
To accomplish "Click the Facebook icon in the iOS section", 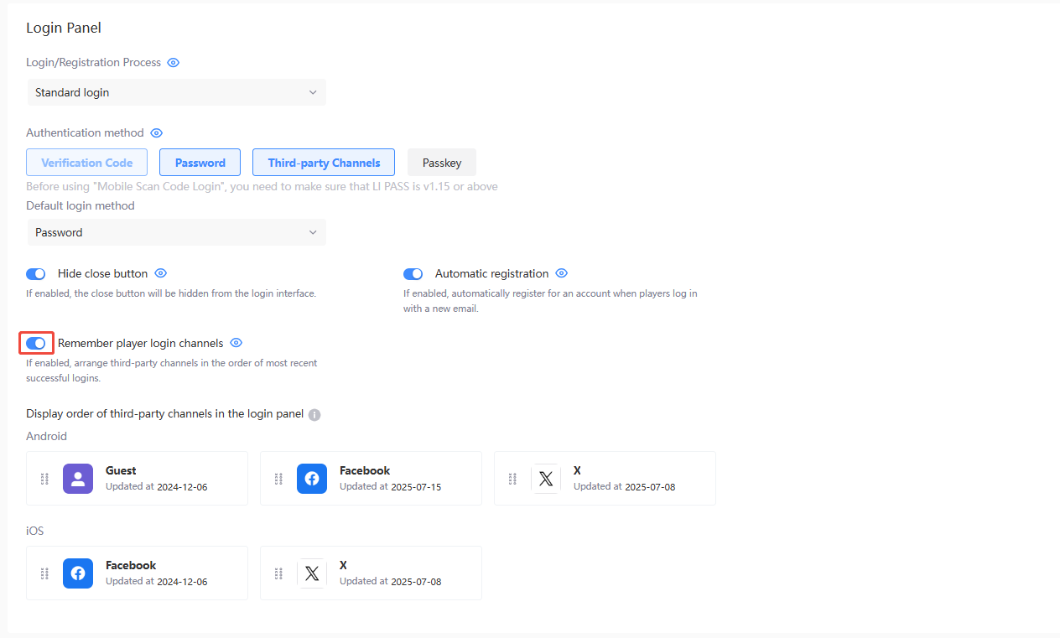I will pyautogui.click(x=78, y=573).
